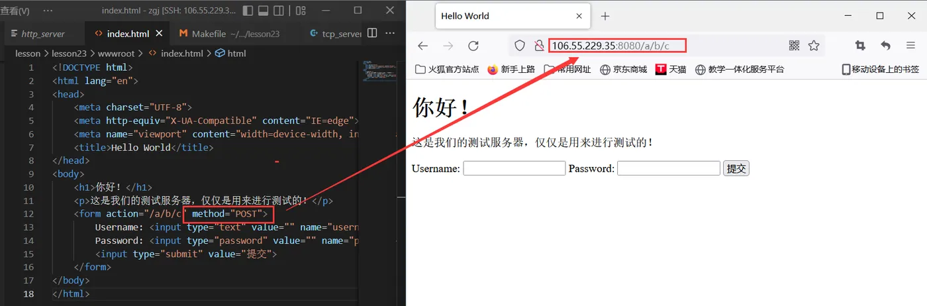Open the QR code icon in address bar
The width and height of the screenshot is (927, 306).
pos(795,46)
